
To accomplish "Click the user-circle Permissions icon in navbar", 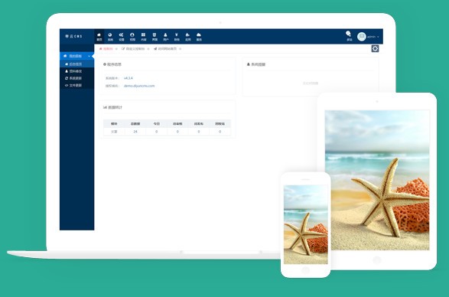I will pos(132,37).
